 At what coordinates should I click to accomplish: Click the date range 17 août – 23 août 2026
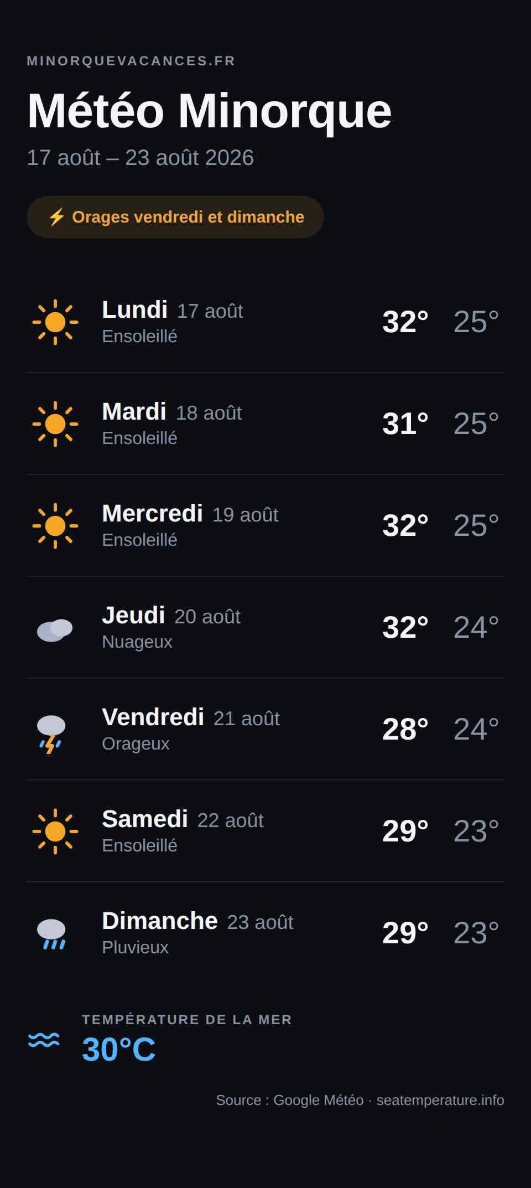[140, 158]
